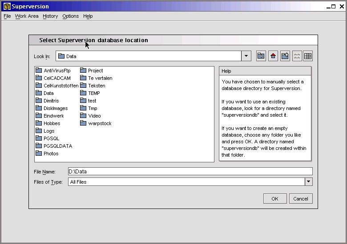Open the Options menu

pos(71,16)
